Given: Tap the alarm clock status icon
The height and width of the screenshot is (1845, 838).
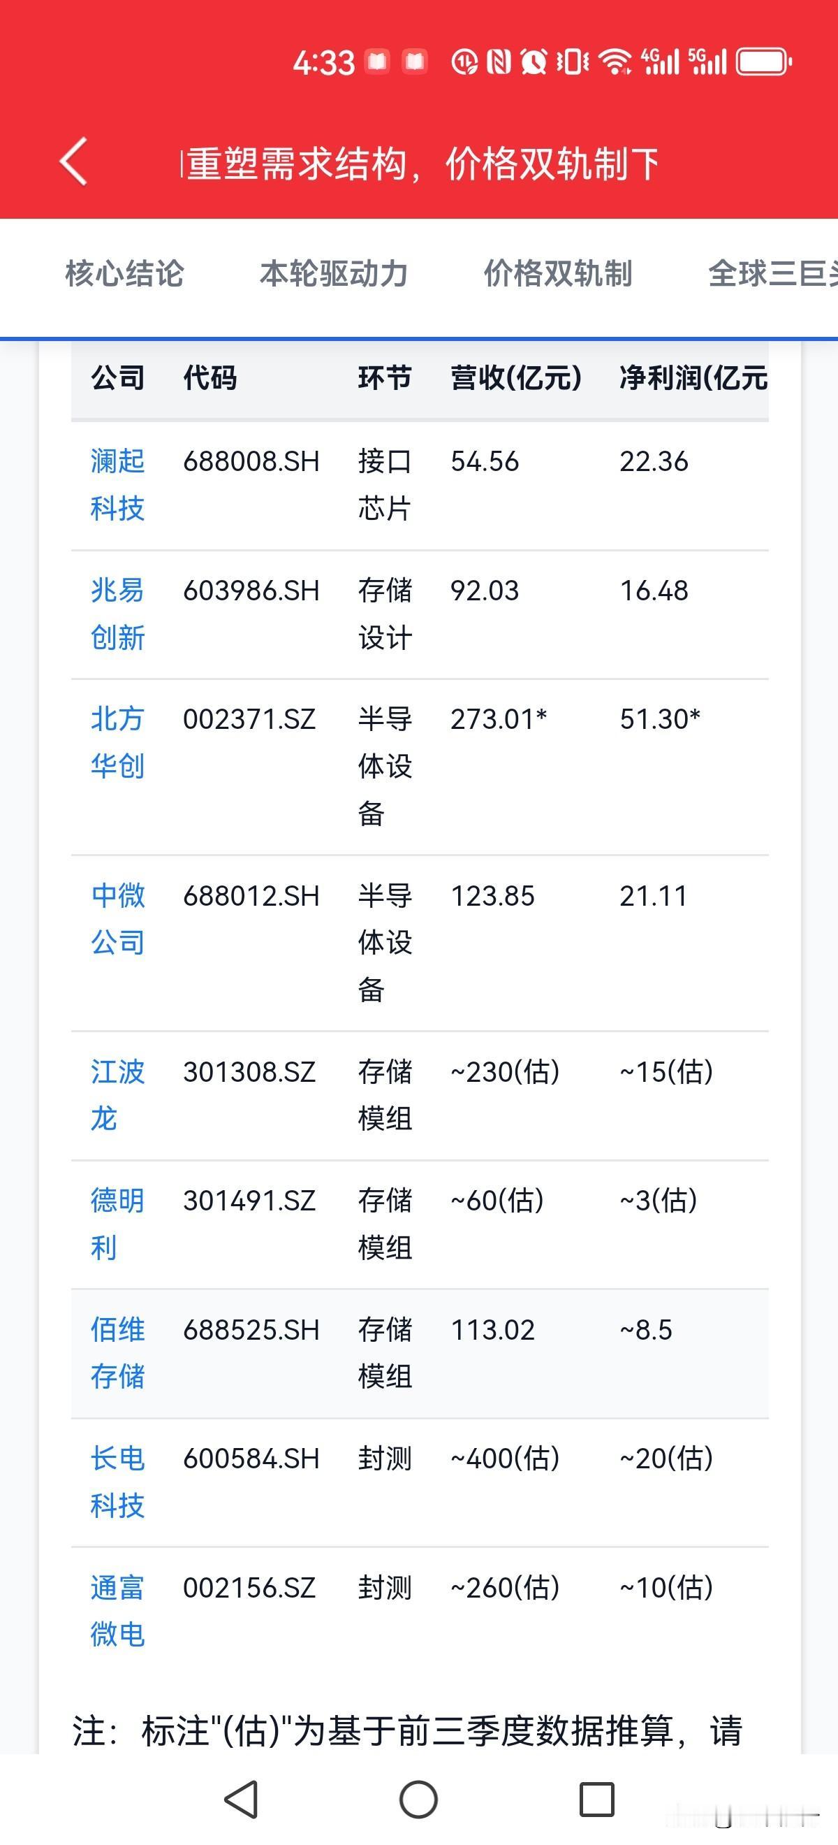Looking at the screenshot, I should pos(533,61).
